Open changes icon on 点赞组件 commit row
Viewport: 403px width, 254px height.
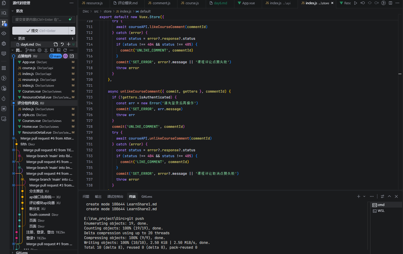tap(72, 56)
